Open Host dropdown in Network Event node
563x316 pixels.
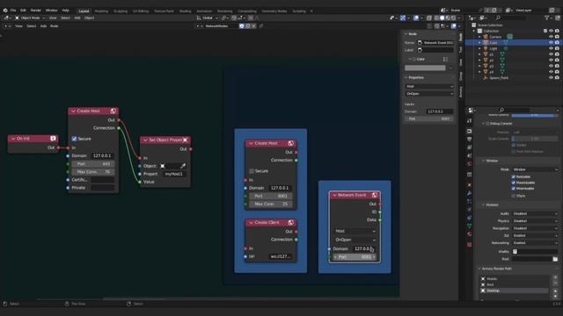[355, 231]
